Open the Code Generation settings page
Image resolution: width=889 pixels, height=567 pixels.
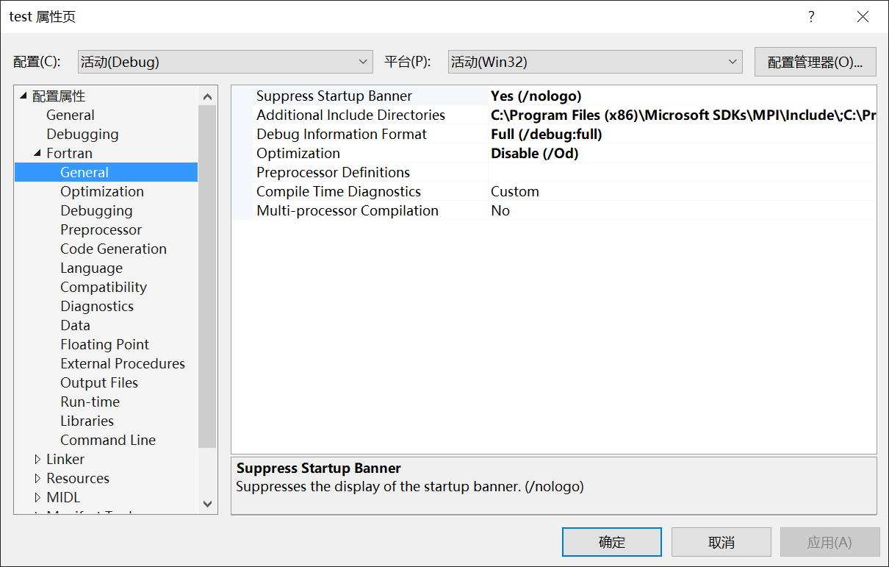[113, 249]
